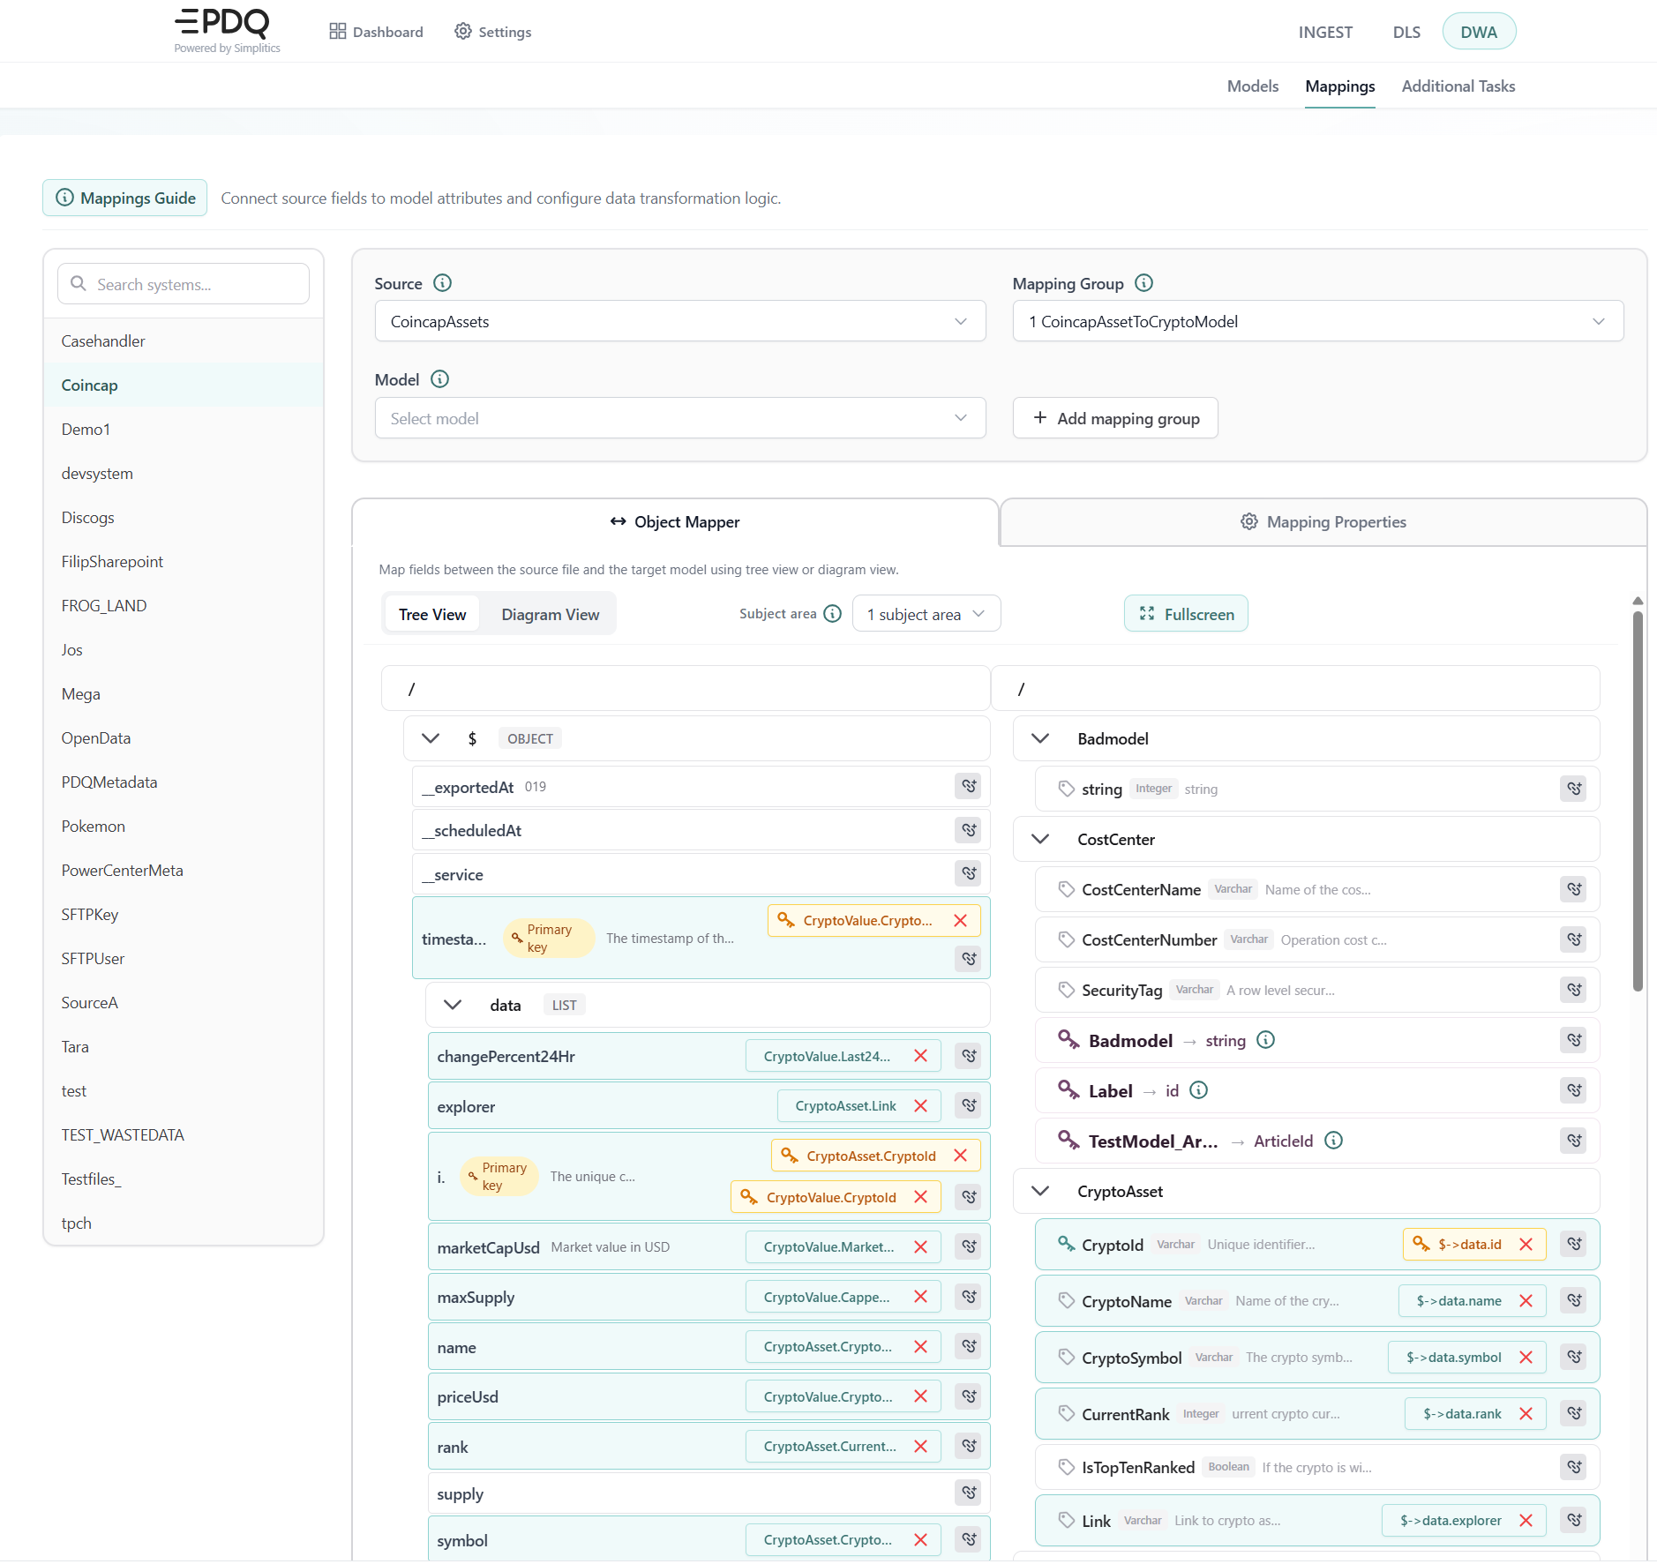Switch to Diagram View
Screen dimensions: 1657x1564
[x=551, y=614]
